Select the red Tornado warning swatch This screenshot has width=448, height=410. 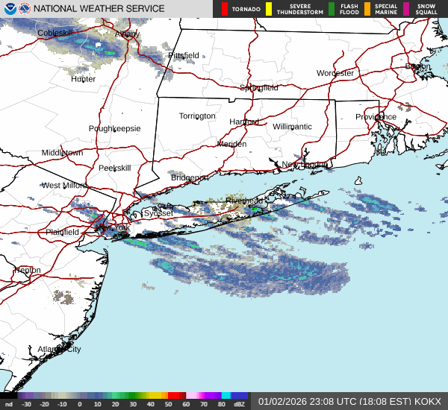[223, 9]
